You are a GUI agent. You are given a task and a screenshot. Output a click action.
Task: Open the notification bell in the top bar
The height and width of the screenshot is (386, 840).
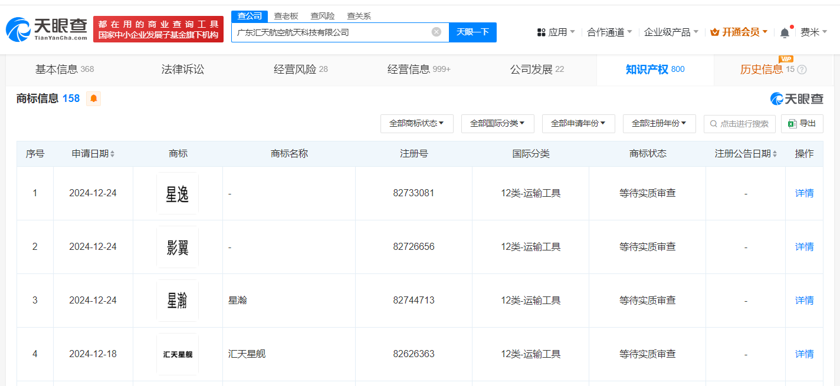tap(784, 32)
